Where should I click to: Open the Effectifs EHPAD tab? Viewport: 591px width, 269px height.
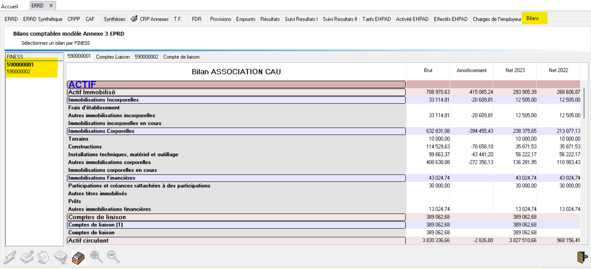click(450, 19)
